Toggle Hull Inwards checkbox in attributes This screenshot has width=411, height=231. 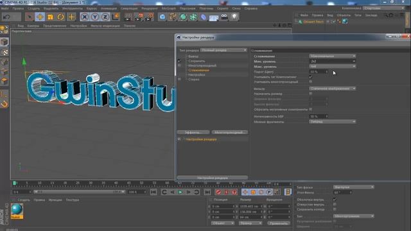click(x=335, y=200)
